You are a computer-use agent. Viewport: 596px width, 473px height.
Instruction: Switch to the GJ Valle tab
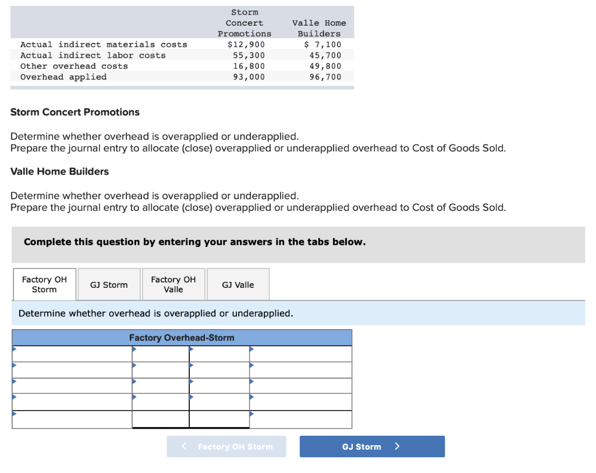(238, 285)
